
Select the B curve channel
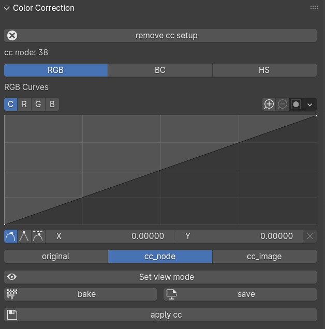point(52,104)
